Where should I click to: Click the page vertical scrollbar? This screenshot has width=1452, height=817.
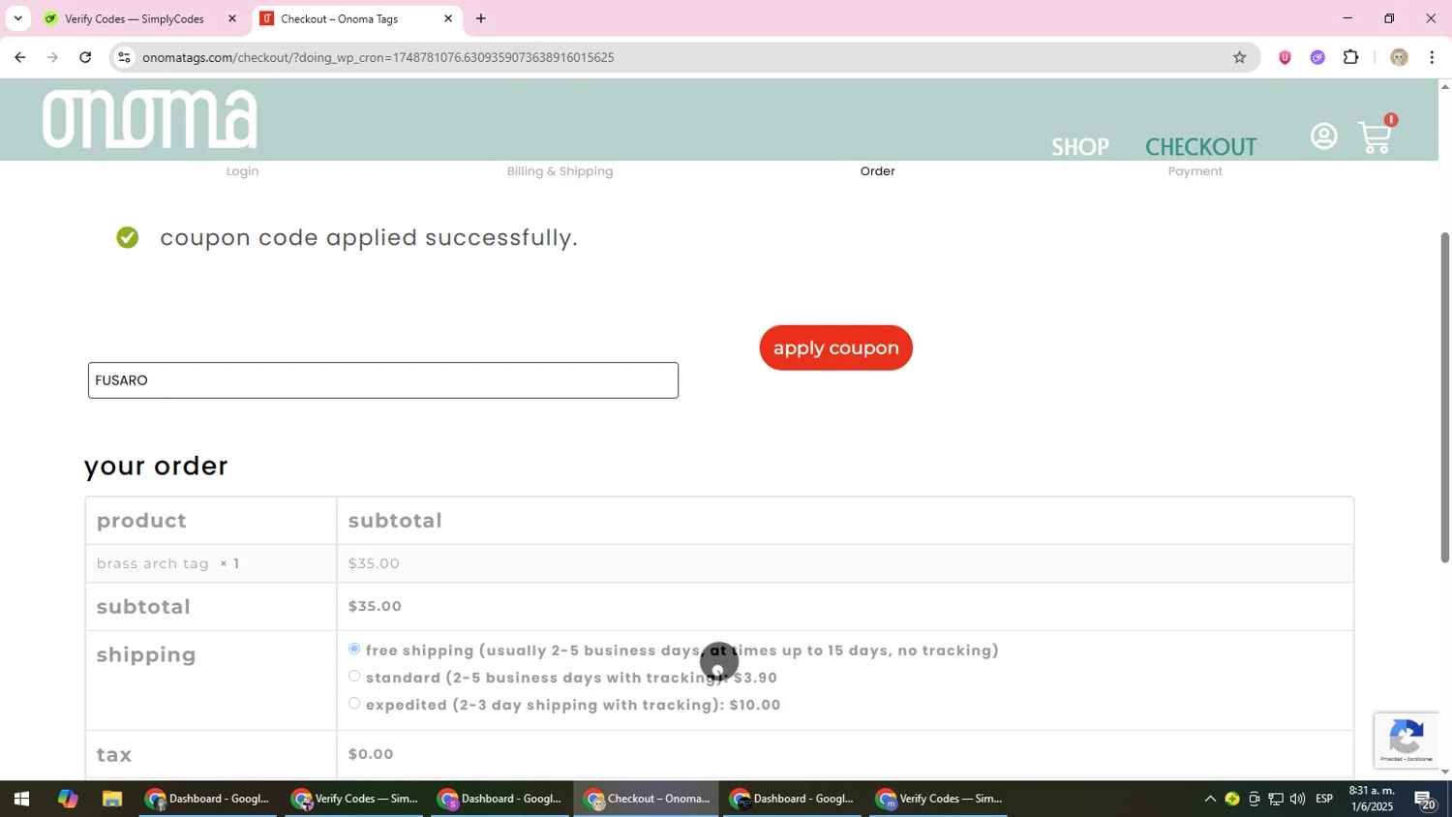[1444, 397]
